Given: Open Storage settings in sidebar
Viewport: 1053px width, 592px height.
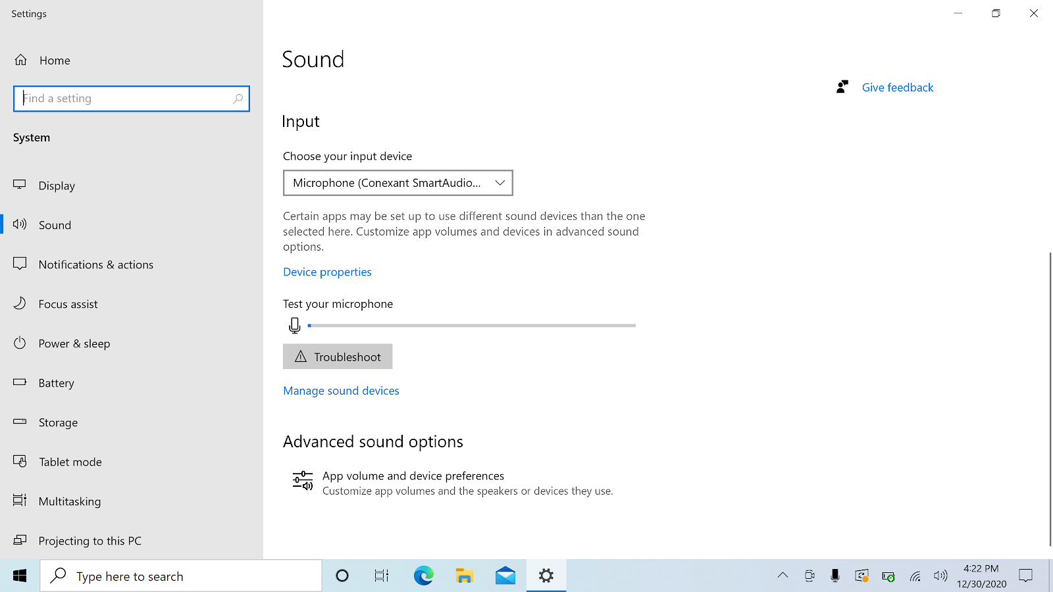Looking at the screenshot, I should 132,422.
